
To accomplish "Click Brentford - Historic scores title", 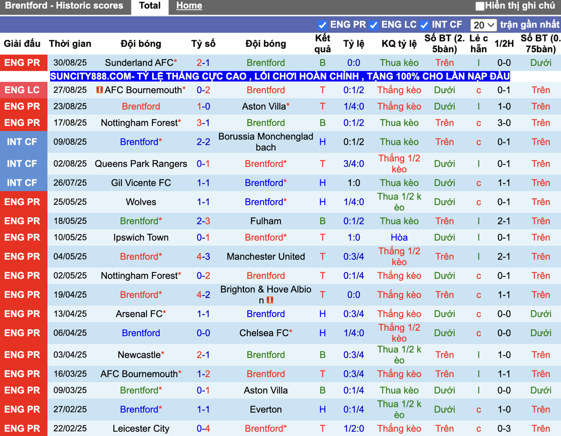I will coord(64,6).
